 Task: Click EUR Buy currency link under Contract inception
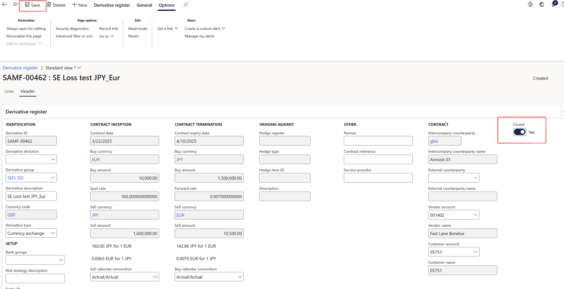point(96,159)
